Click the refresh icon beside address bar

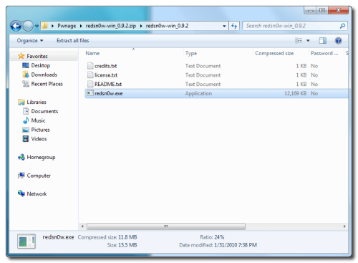click(x=234, y=26)
